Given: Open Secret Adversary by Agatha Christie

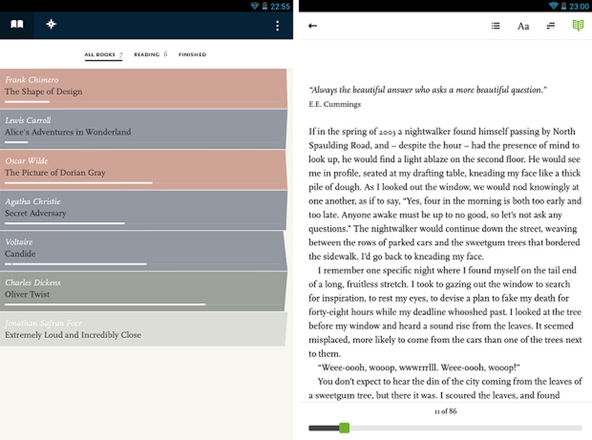Looking at the screenshot, I should tap(120, 207).
